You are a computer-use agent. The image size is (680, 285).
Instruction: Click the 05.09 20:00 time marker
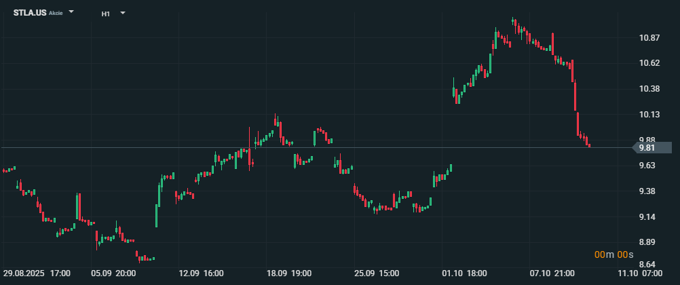113,273
